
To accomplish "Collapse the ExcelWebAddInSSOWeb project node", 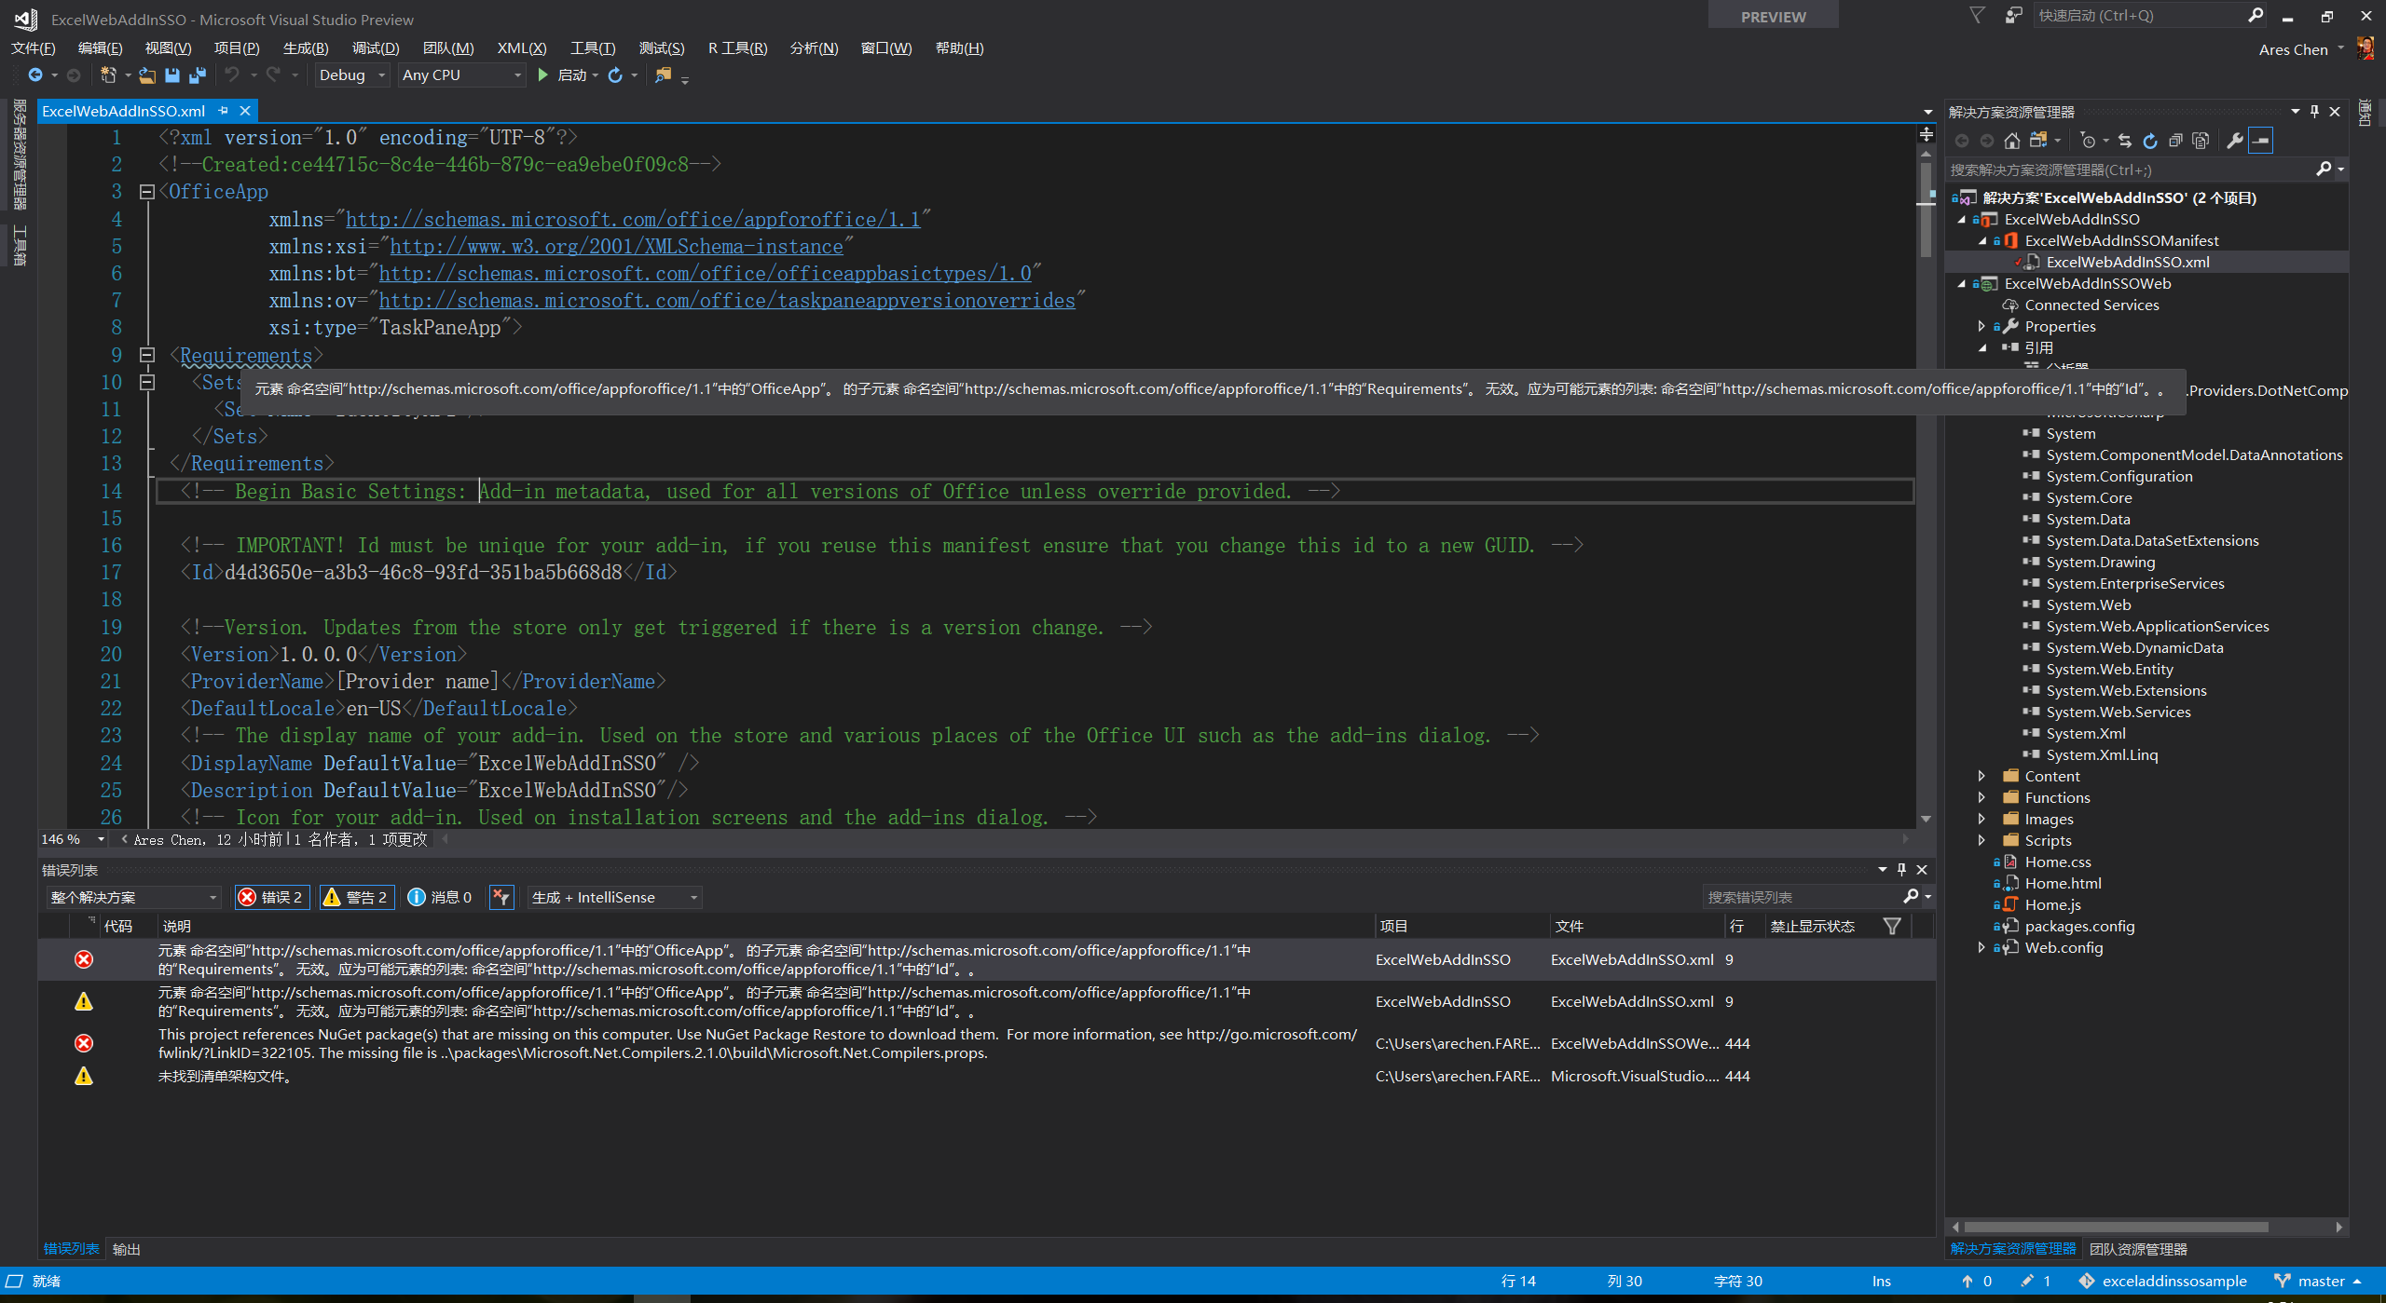I will pos(1963,283).
